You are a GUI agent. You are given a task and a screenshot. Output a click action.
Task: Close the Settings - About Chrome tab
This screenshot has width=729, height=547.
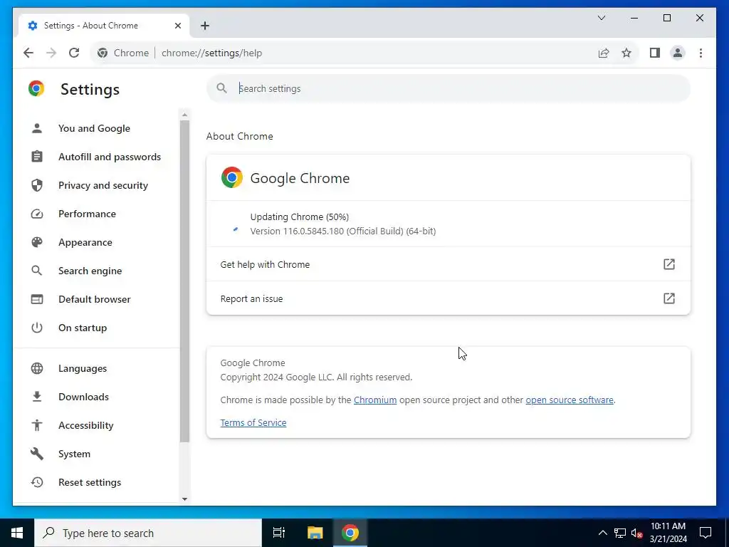tap(177, 26)
